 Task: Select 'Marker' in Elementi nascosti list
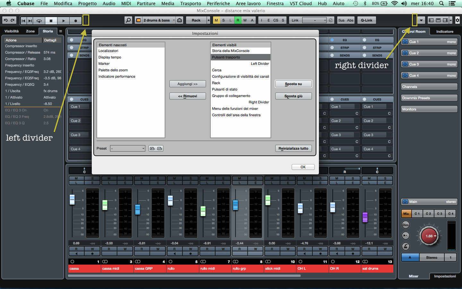pos(131,64)
